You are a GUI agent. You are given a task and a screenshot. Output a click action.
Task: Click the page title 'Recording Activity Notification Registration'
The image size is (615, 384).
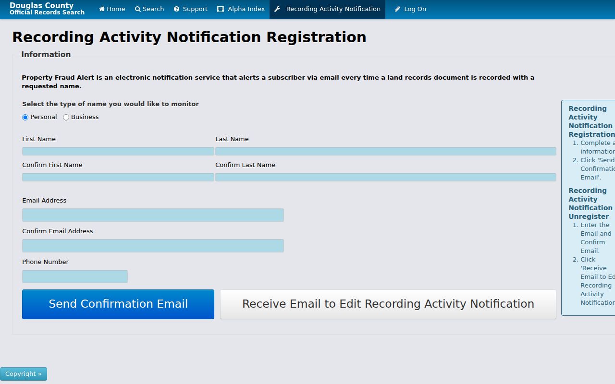coord(189,37)
